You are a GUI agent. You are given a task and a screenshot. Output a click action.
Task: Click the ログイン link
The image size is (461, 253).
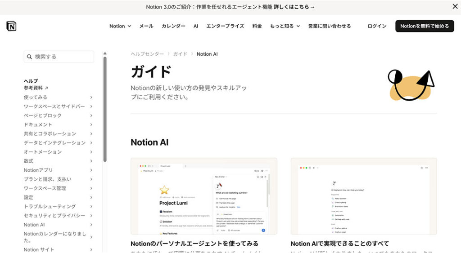click(x=377, y=26)
